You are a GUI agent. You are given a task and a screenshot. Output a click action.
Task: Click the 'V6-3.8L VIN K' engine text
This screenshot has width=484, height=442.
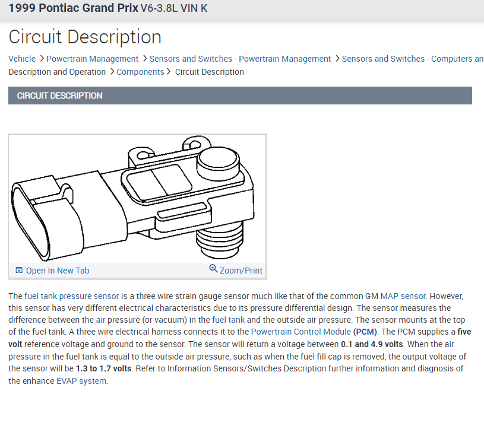pyautogui.click(x=174, y=8)
